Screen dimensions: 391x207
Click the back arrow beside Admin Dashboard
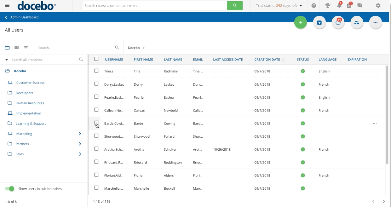[6, 17]
